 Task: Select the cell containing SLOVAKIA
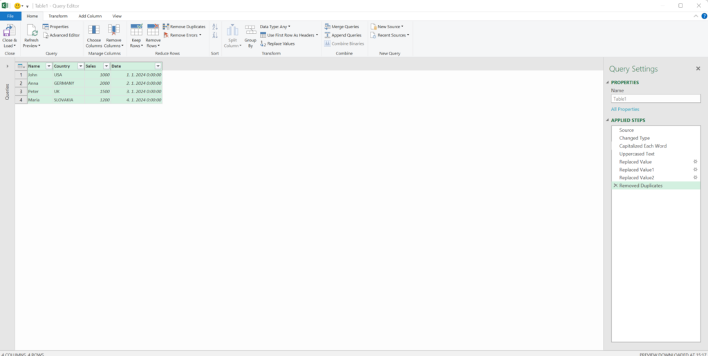pos(68,100)
